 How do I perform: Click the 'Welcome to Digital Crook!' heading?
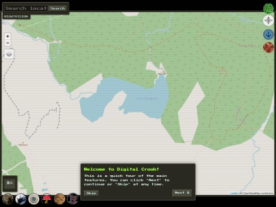122,169
